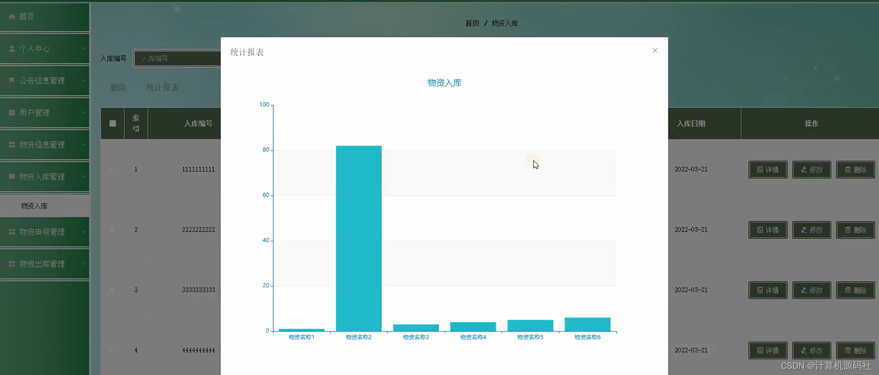The image size is (879, 375).
Task: Click 首页 in the breadcrumb
Action: [472, 23]
